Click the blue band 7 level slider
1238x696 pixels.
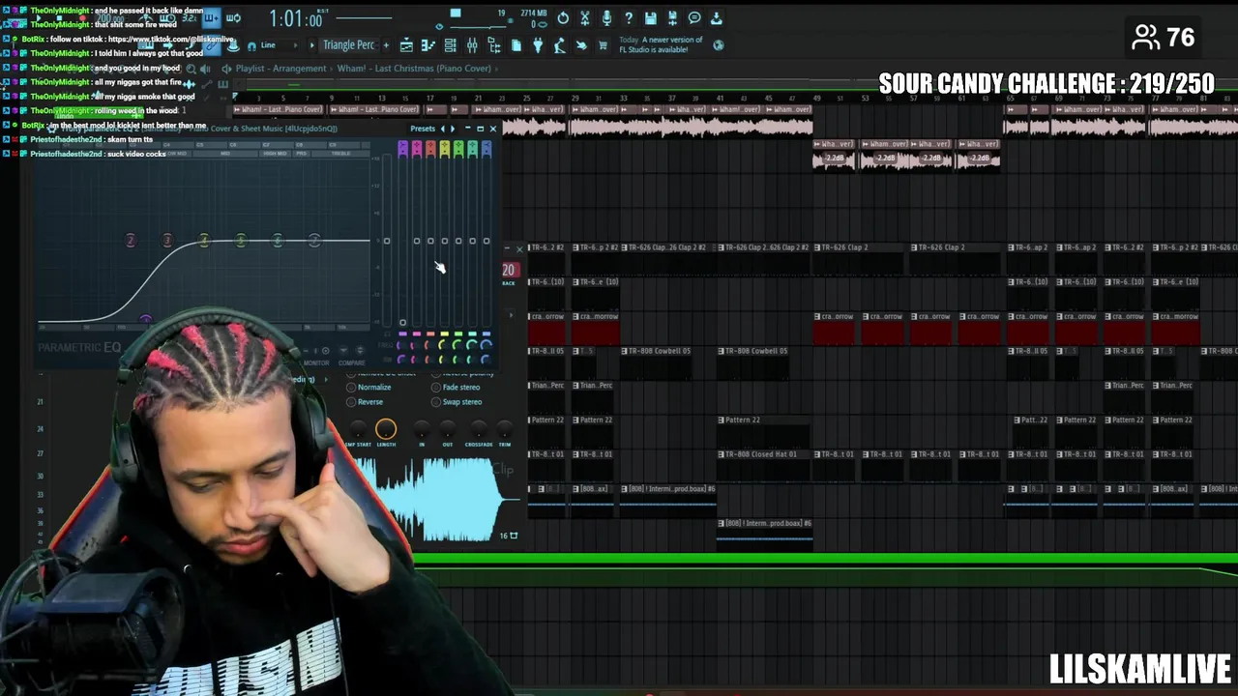tap(486, 241)
